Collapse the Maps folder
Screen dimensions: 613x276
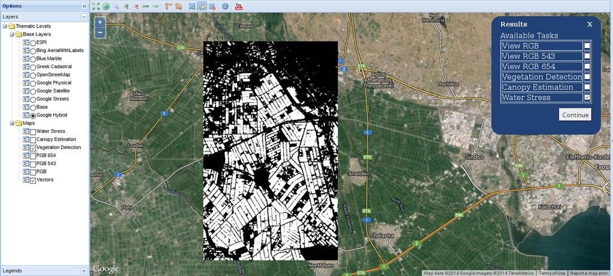point(12,123)
